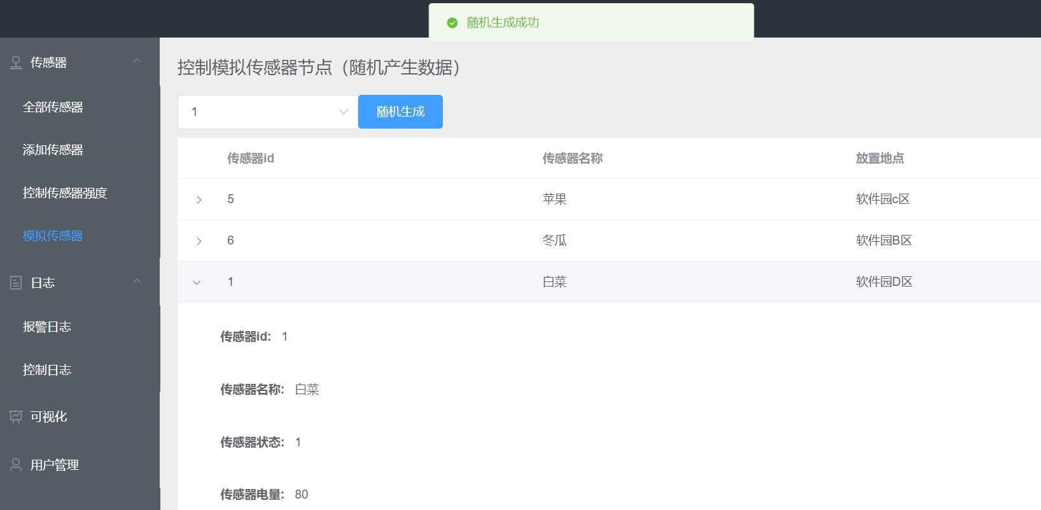Click the 苹果 name cell

tap(554, 199)
